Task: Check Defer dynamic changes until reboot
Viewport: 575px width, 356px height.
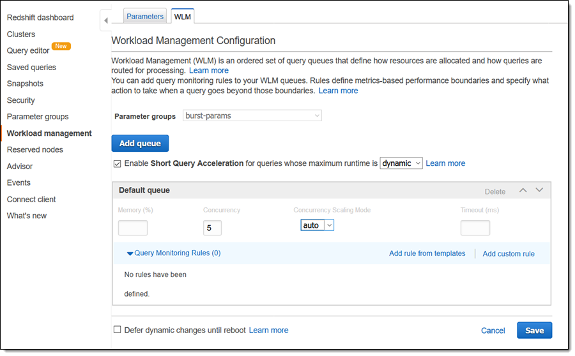Action: [x=117, y=330]
